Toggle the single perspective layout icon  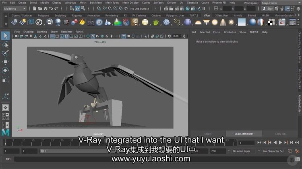click(x=5, y=108)
